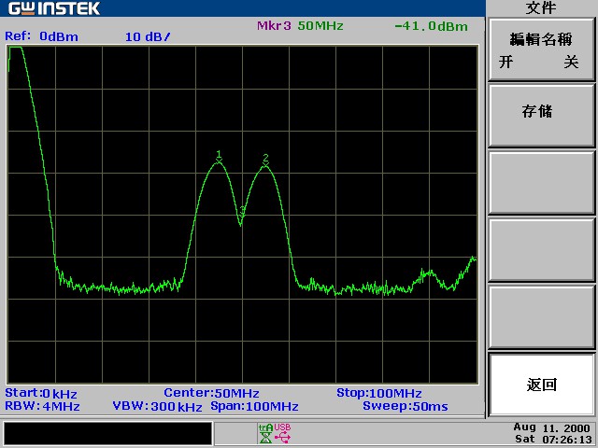The width and height of the screenshot is (598, 448).
Task: Click the 返回 return softkey
Action: coord(542,385)
